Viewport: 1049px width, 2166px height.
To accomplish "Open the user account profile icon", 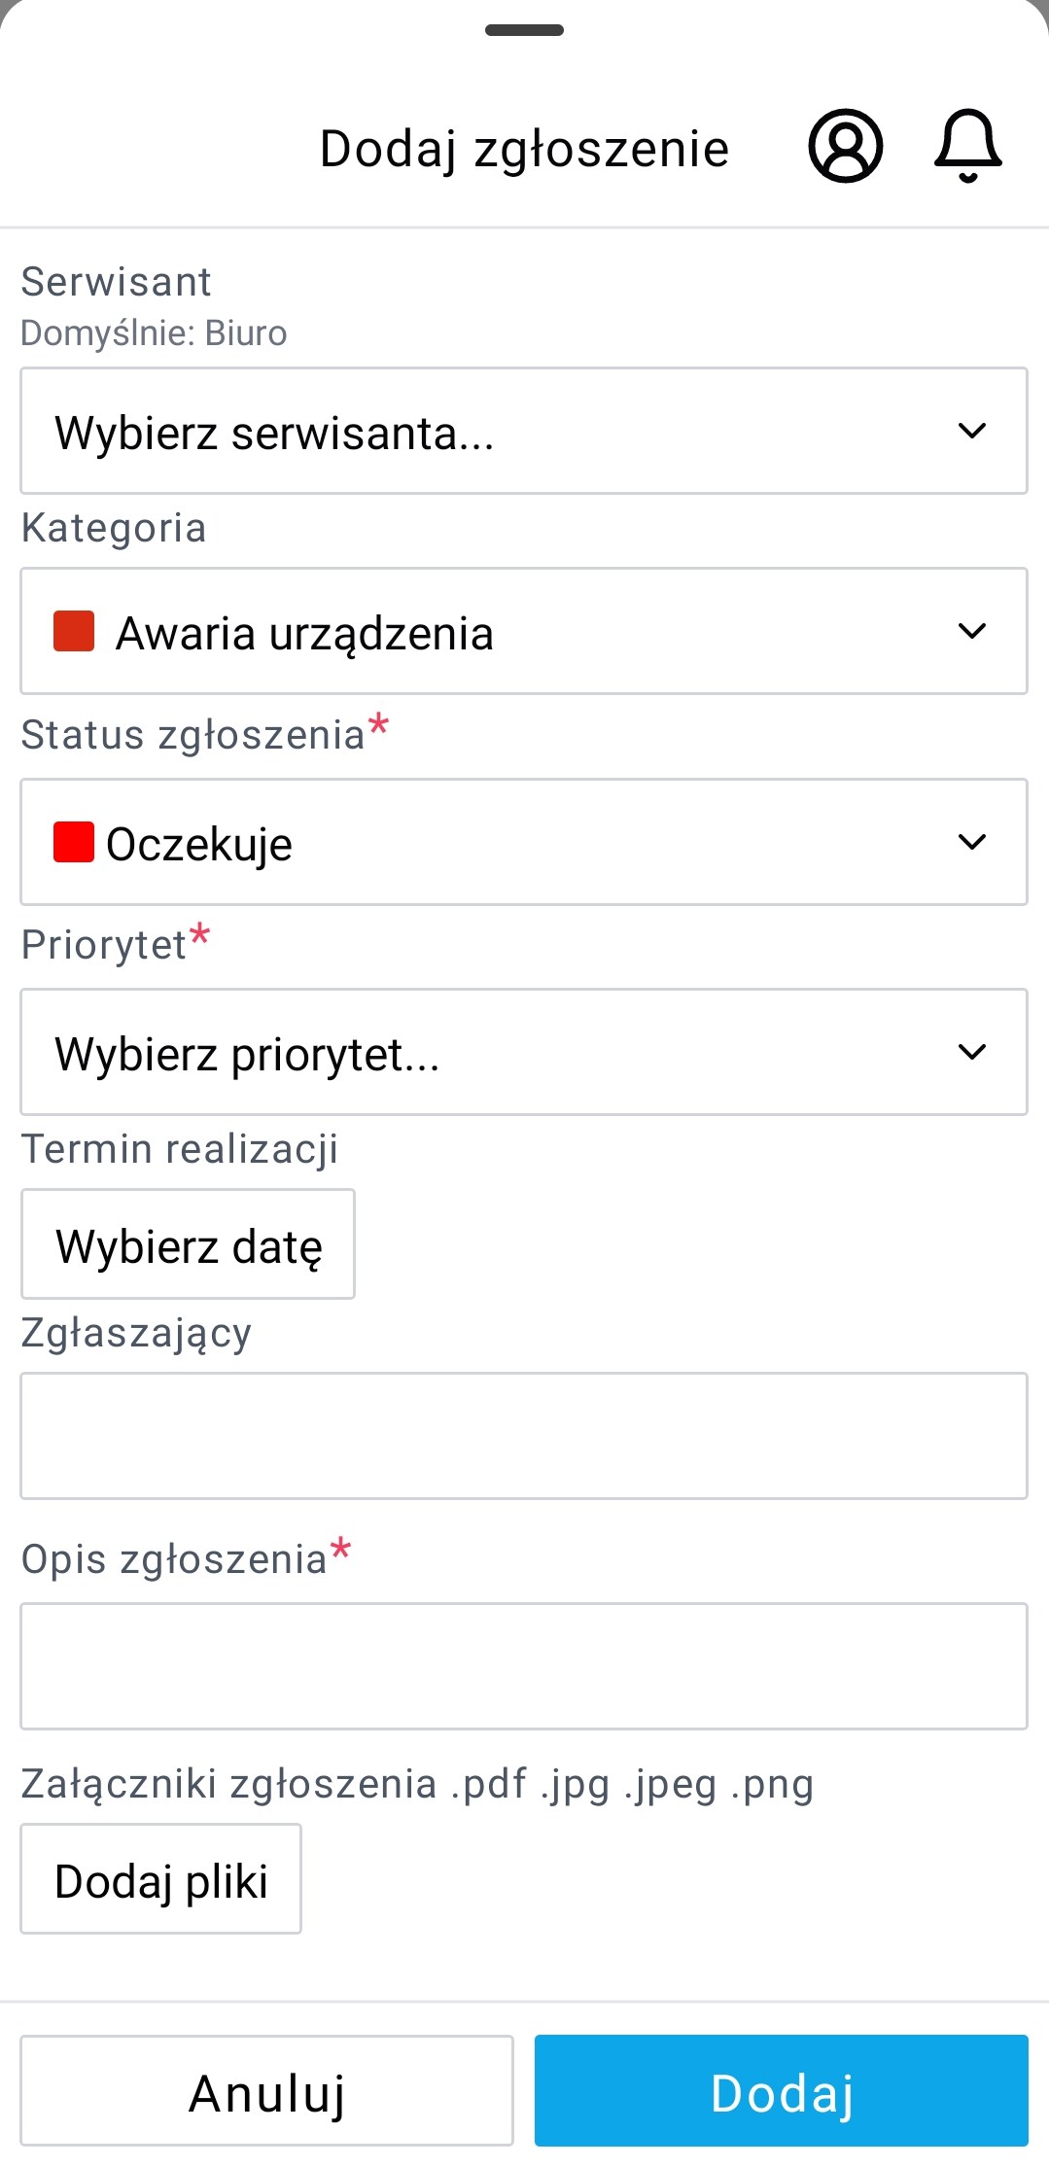I will pyautogui.click(x=845, y=147).
